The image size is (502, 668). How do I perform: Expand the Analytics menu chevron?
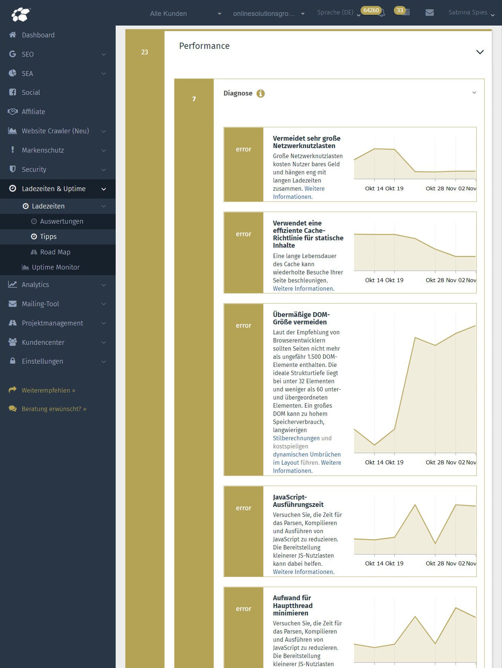[x=104, y=285]
